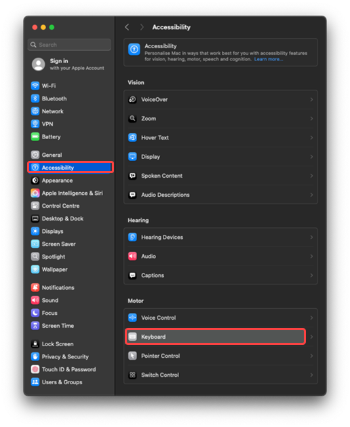Open the Learn more link
Viewport: 350px width, 427px height.
(269, 59)
